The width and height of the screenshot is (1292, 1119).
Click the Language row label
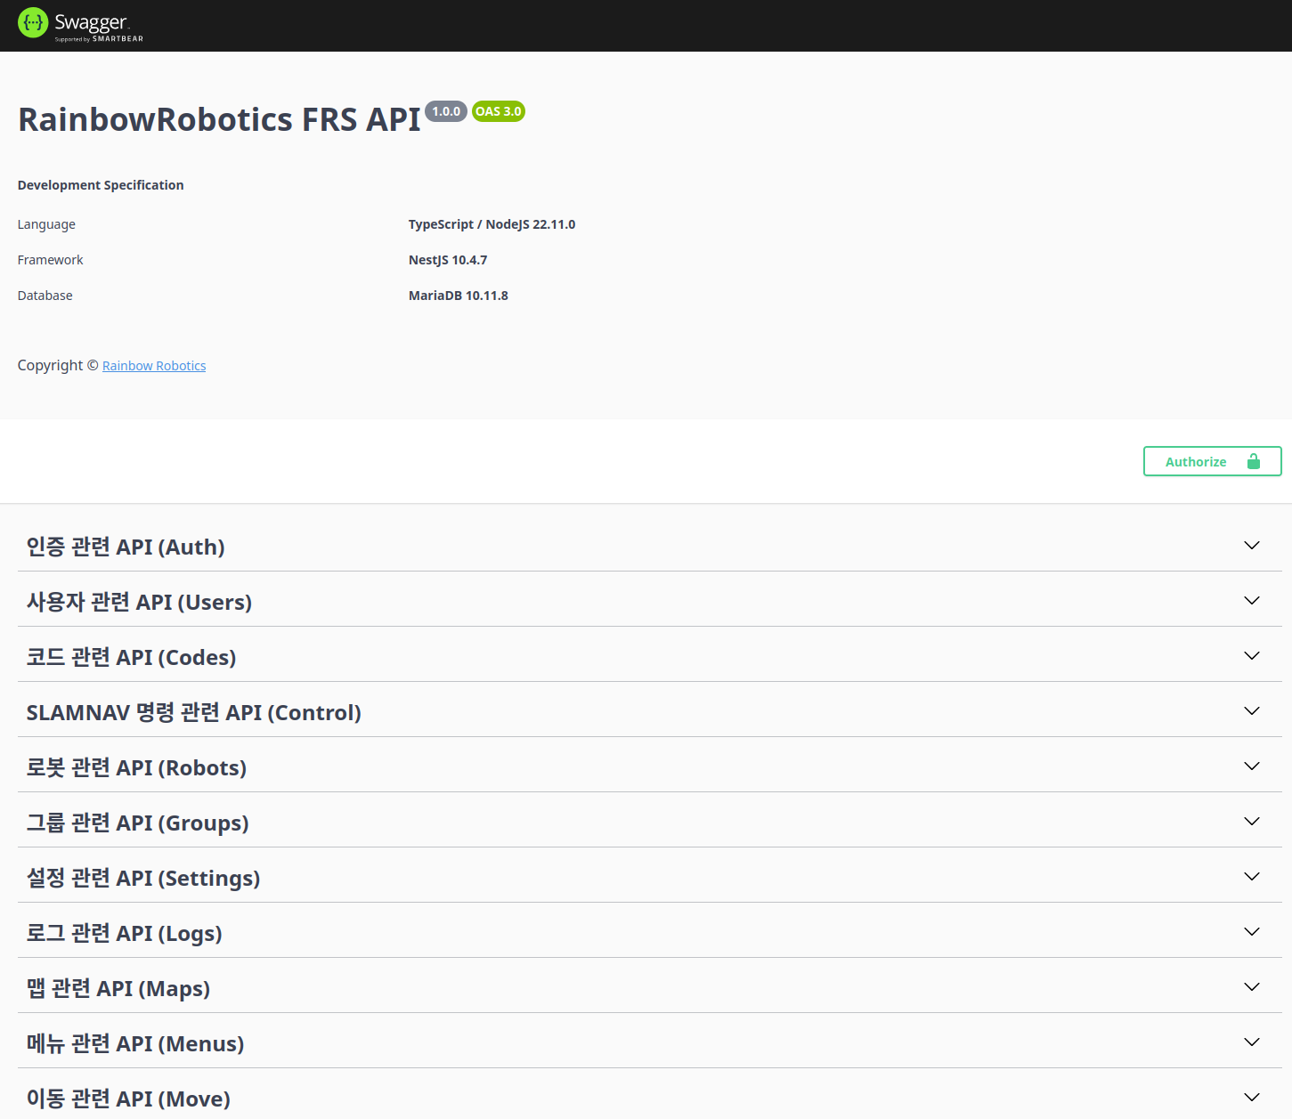click(46, 224)
